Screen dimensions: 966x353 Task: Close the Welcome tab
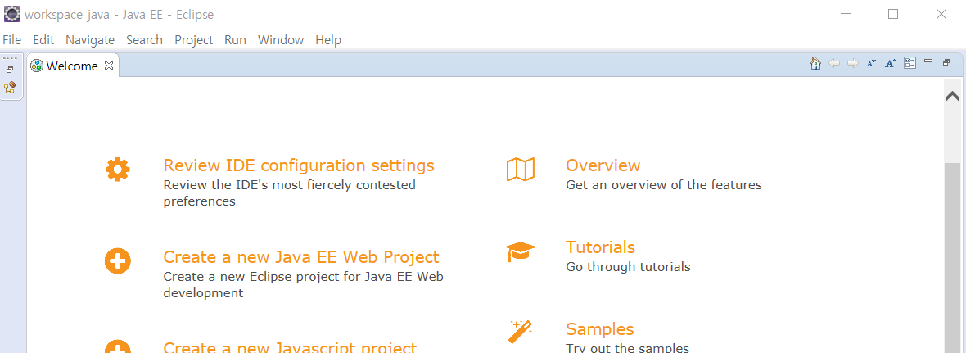point(108,66)
